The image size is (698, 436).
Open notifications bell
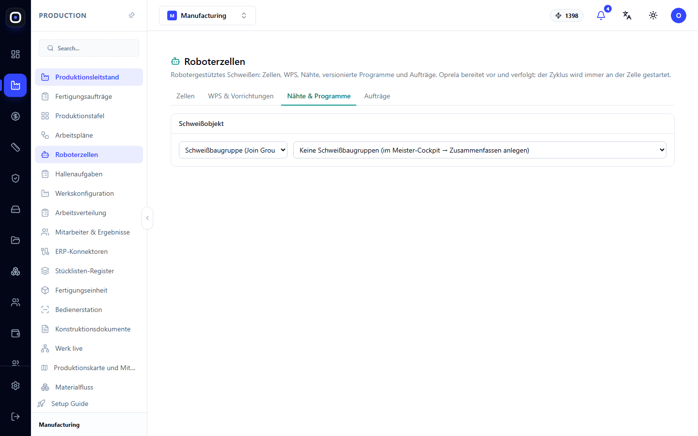[x=601, y=16]
